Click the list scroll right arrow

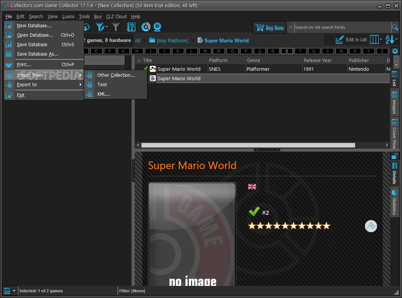386,145
